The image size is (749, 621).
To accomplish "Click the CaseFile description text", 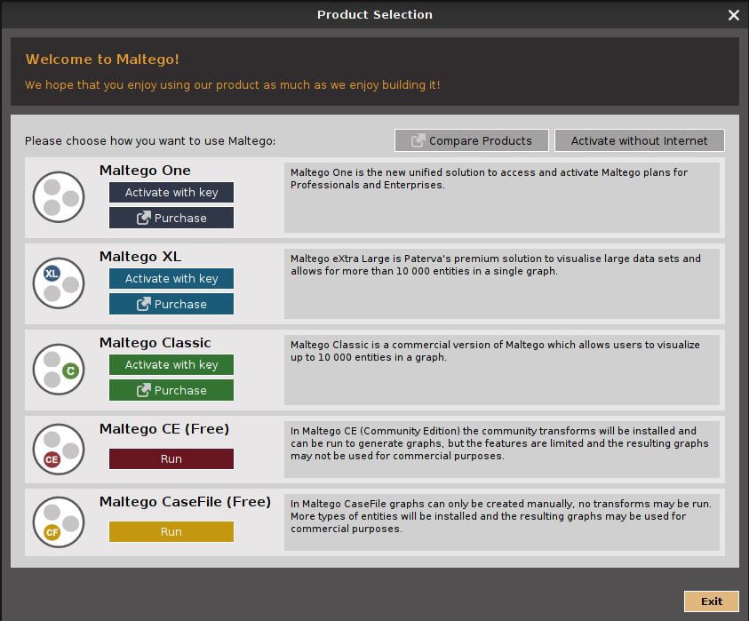I will [500, 516].
